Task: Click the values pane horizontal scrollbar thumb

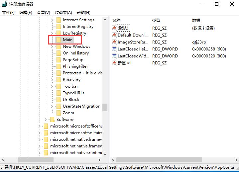Action: pos(159,160)
